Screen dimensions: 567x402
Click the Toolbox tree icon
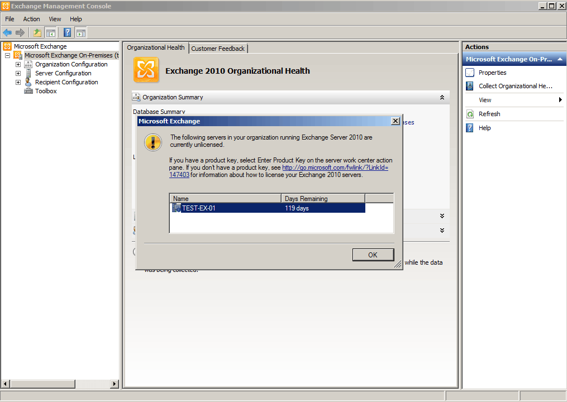click(x=28, y=91)
